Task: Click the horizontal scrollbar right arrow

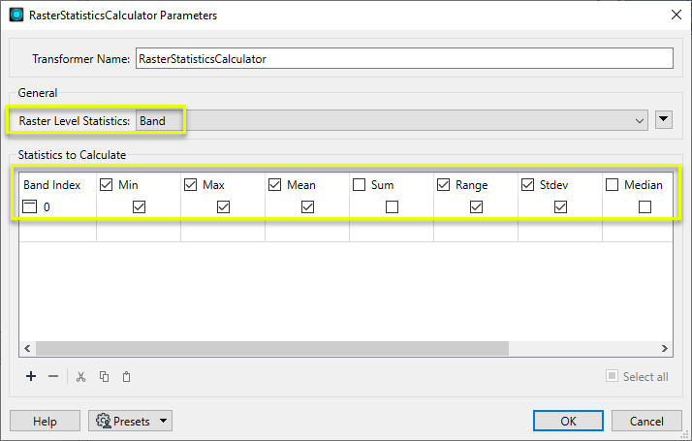Action: (x=666, y=349)
